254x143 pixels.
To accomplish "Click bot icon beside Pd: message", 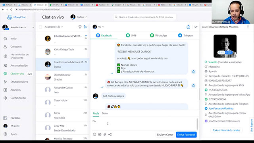I will click(x=194, y=85).
